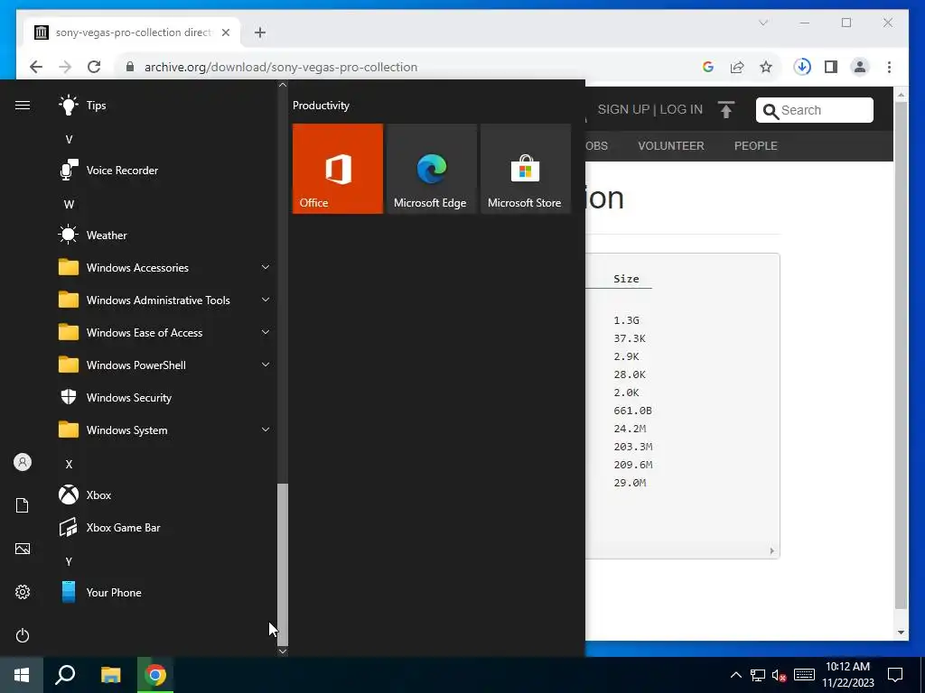Expand Windows System folder
This screenshot has width=925, height=693.
point(165,430)
